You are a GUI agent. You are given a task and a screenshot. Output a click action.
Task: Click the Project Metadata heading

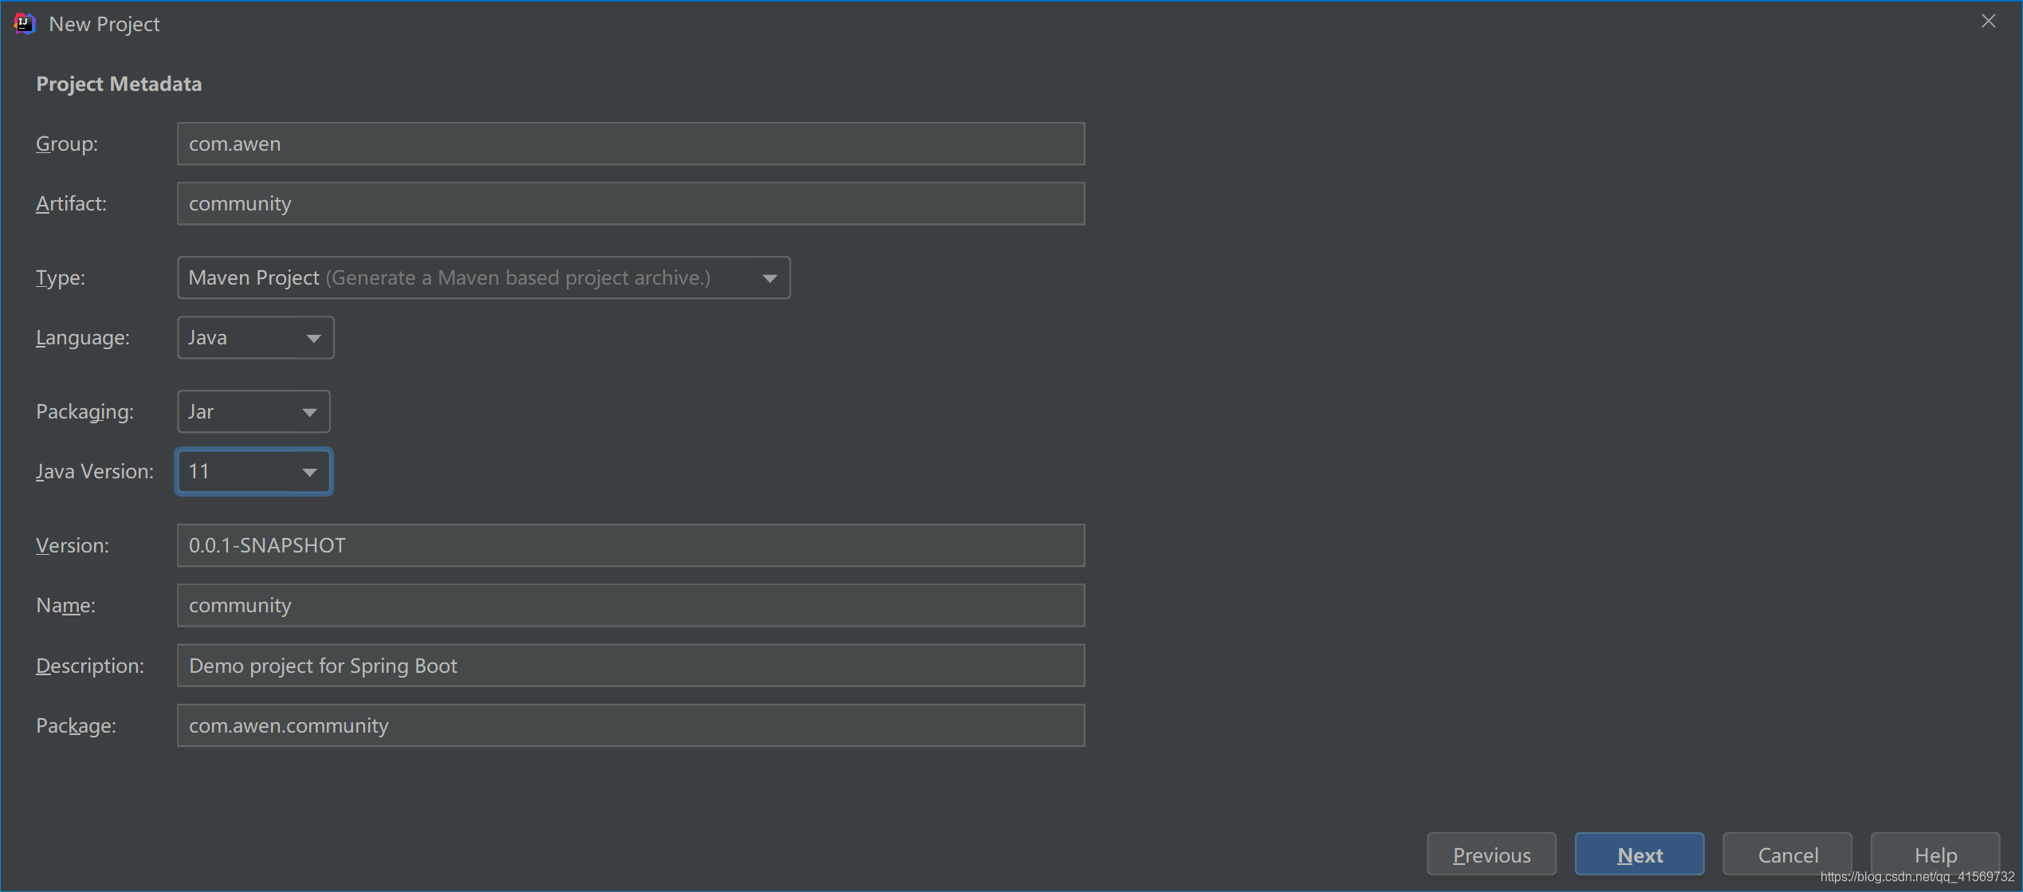tap(119, 84)
